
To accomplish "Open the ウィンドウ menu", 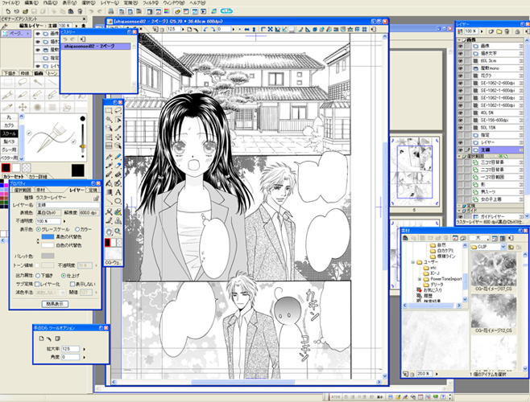I will (x=173, y=2).
